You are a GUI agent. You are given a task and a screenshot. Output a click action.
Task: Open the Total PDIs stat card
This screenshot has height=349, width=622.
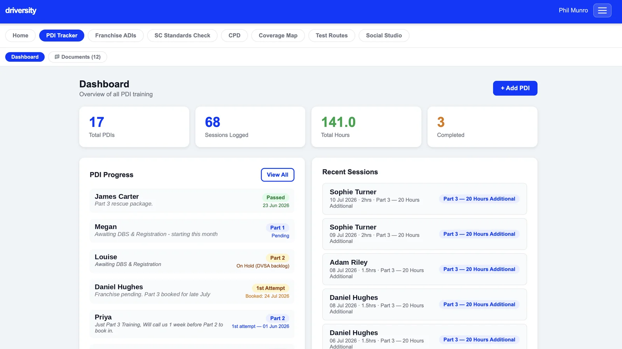pos(134,127)
